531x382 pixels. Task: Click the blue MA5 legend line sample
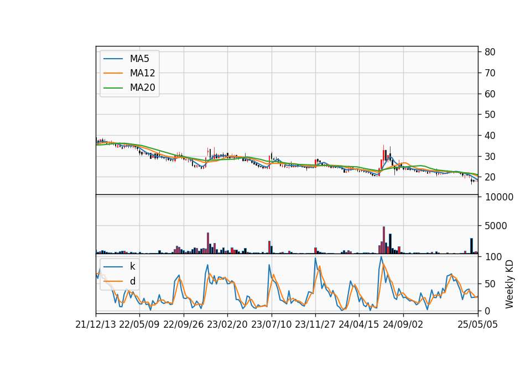point(113,59)
